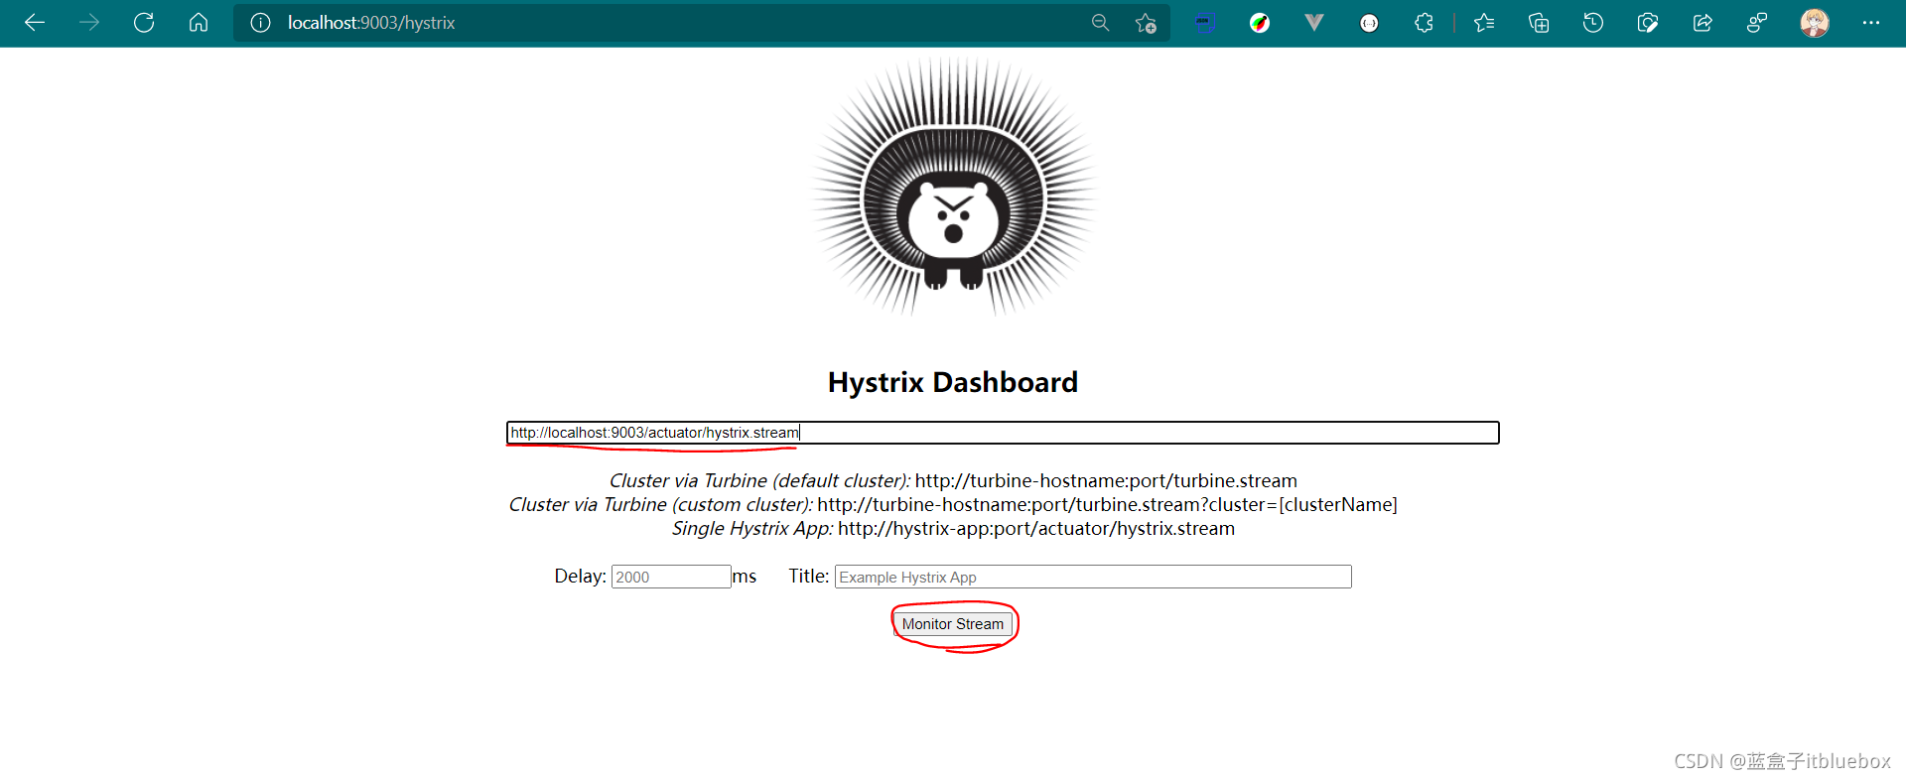The image size is (1906, 779).
Task: Click the 'Hystrix Dashboard' heading text
Action: pos(953,382)
